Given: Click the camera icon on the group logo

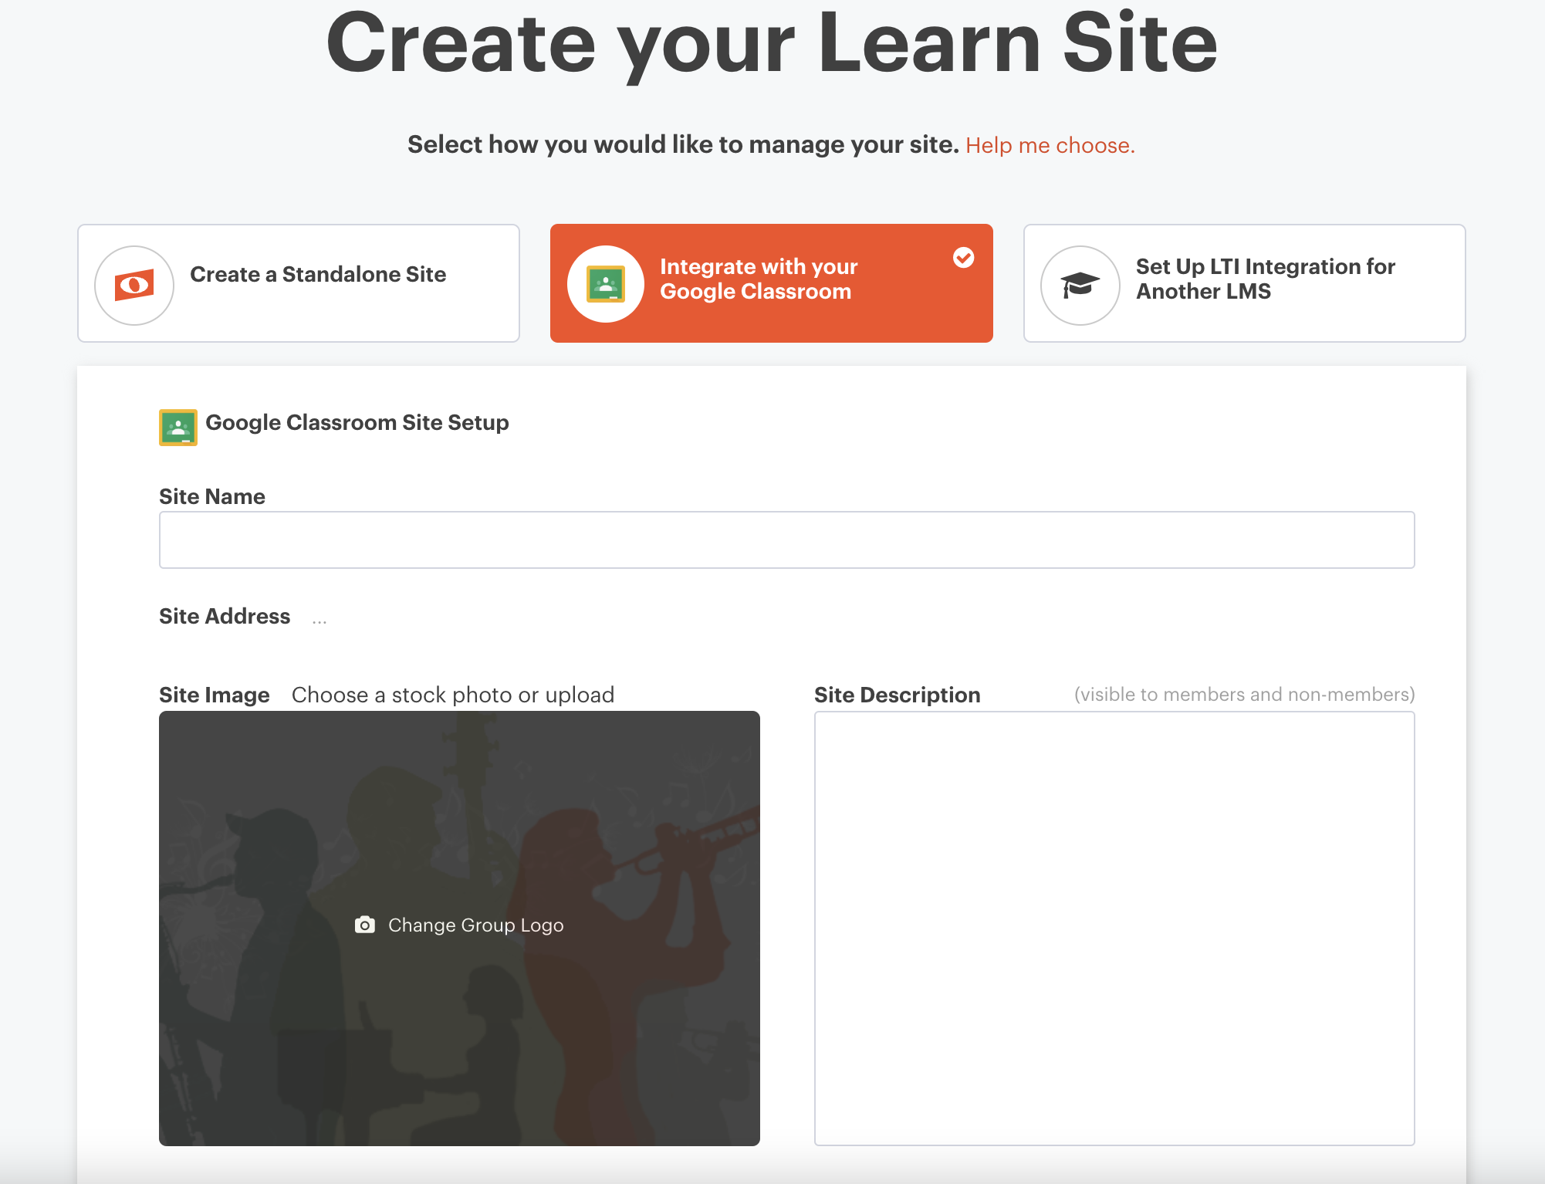Looking at the screenshot, I should [x=365, y=925].
